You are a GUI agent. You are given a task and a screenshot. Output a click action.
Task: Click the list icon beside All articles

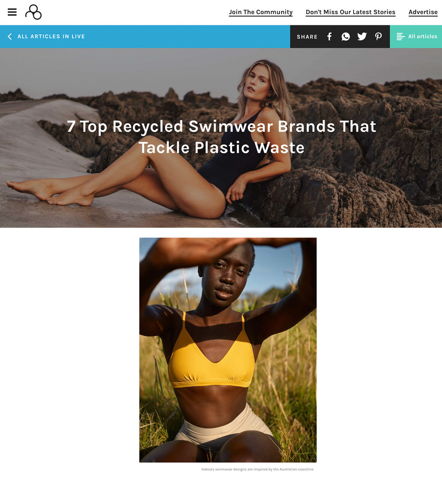tap(400, 36)
